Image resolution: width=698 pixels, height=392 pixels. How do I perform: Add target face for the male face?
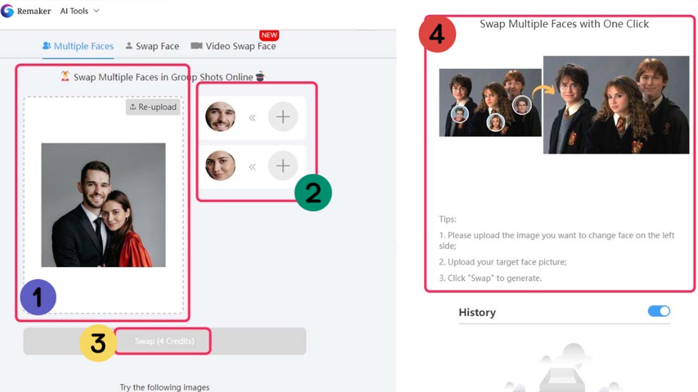(283, 117)
